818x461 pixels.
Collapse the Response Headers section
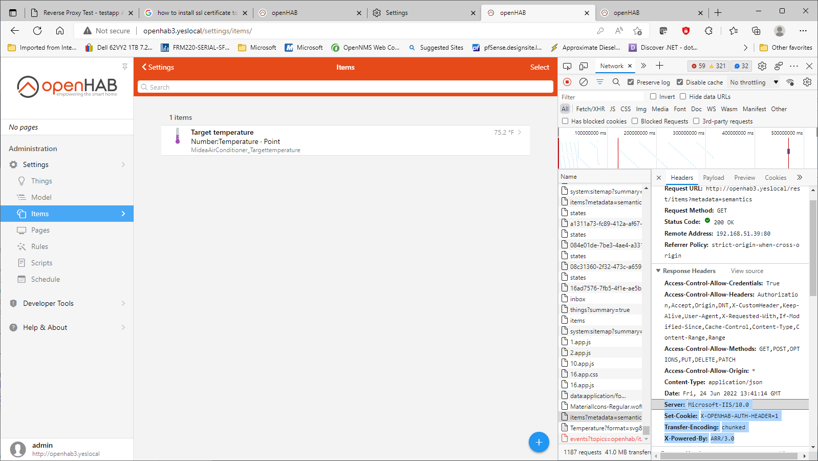pos(659,271)
